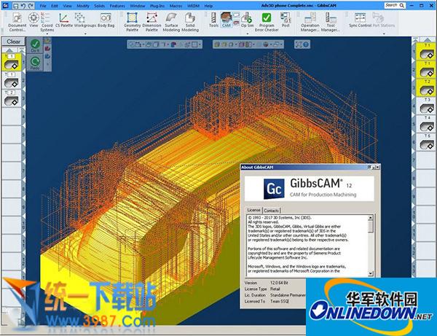Open the Solids menu
The height and width of the screenshot is (336, 437).
[x=99, y=6]
